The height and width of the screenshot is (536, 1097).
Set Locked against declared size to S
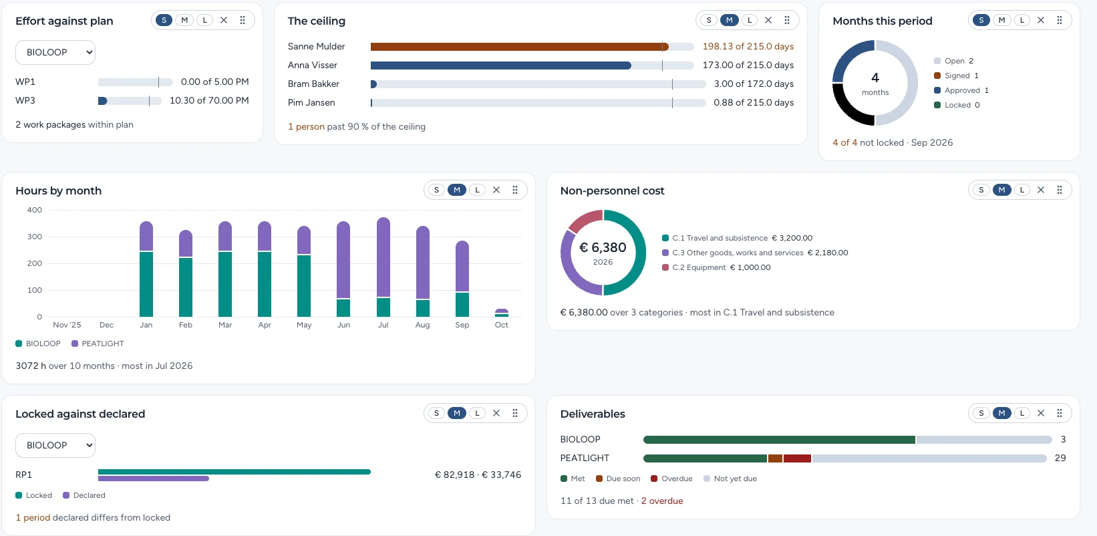[x=436, y=413]
